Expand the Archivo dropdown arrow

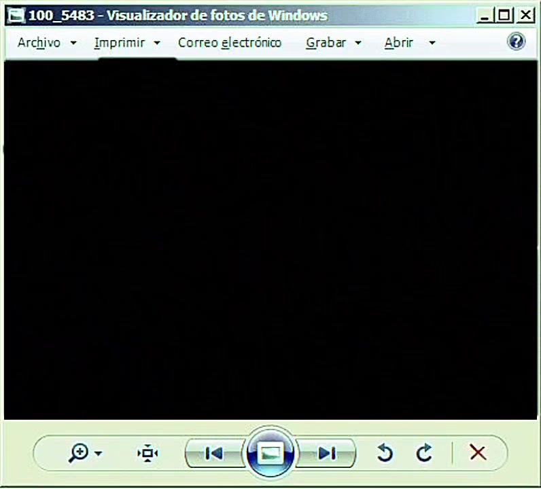click(73, 43)
